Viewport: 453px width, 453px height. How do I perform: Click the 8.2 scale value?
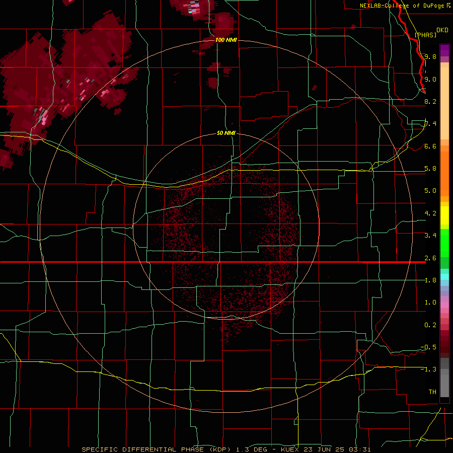(430, 101)
